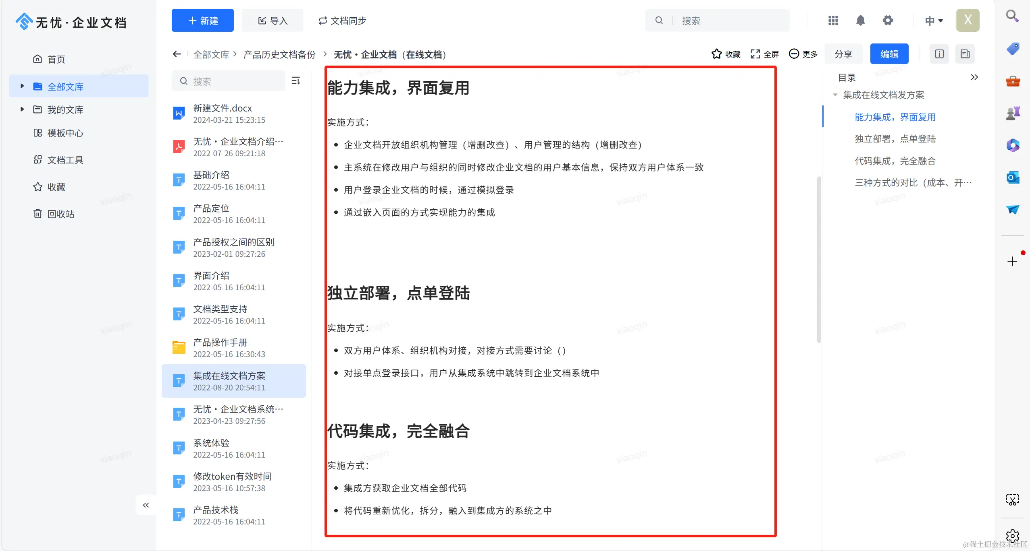Screen dimensions: 1030x551
Task: Open the apps grid icon
Action: coord(833,21)
